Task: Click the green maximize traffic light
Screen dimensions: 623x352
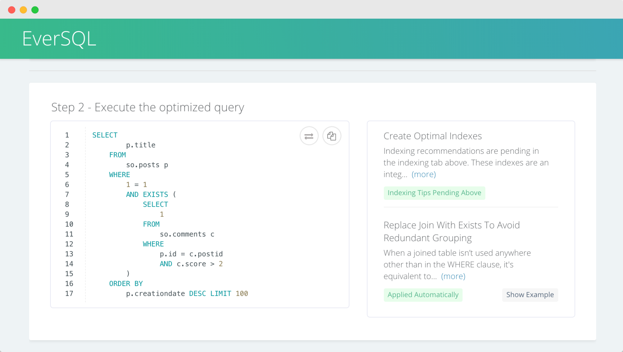Action: [x=35, y=9]
